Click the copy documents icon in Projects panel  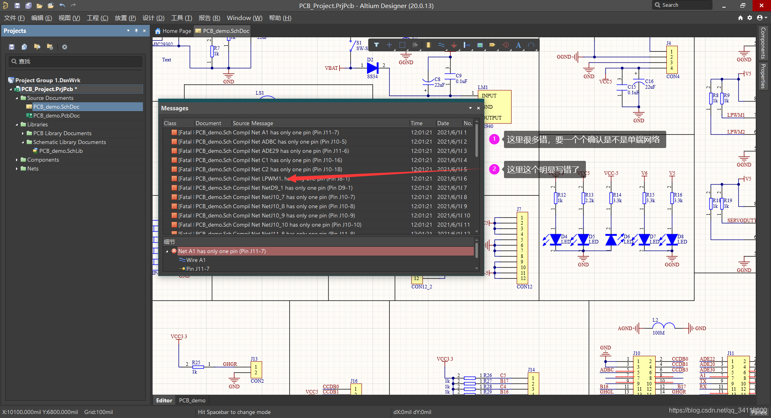(24, 47)
